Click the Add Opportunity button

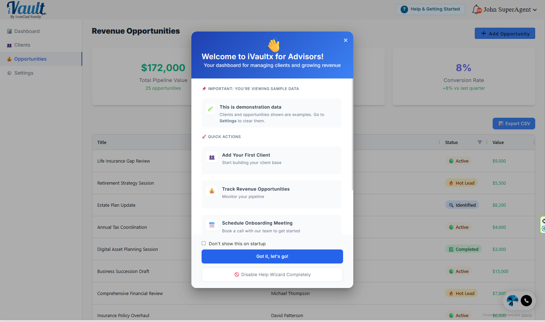505,33
